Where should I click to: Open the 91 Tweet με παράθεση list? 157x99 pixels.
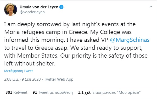[x=53, y=92]
